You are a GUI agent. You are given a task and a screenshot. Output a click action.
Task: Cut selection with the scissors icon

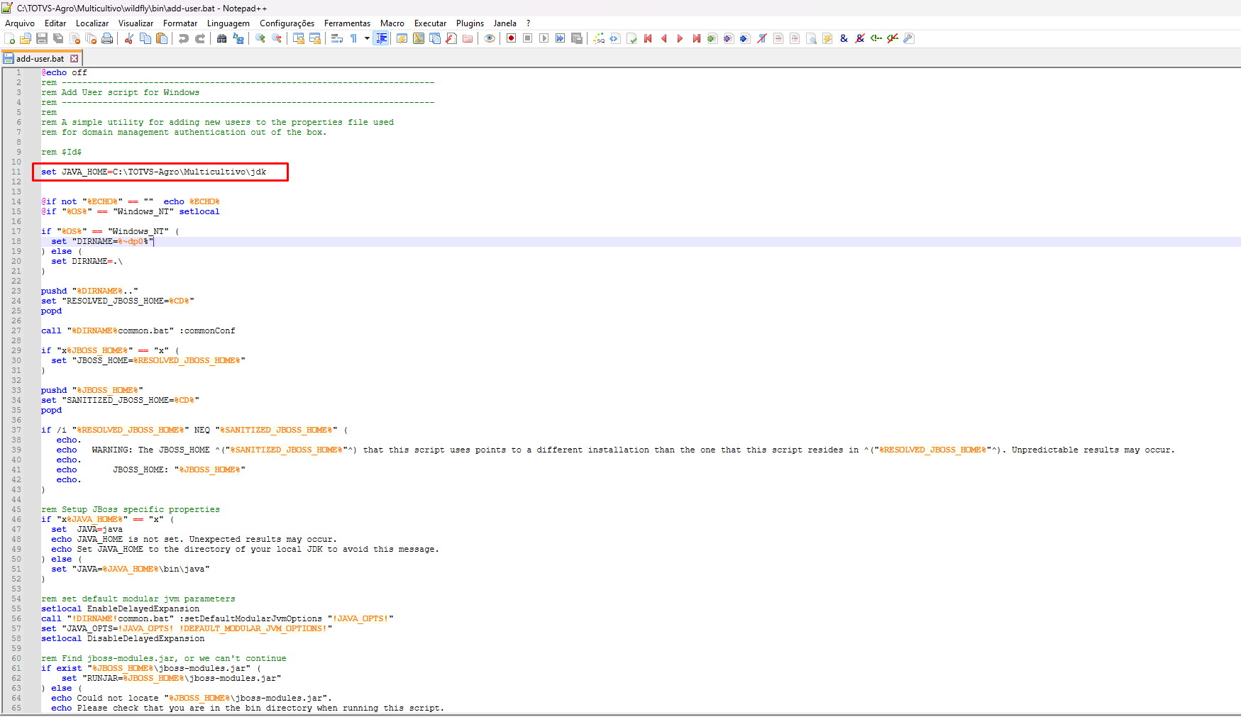point(129,38)
